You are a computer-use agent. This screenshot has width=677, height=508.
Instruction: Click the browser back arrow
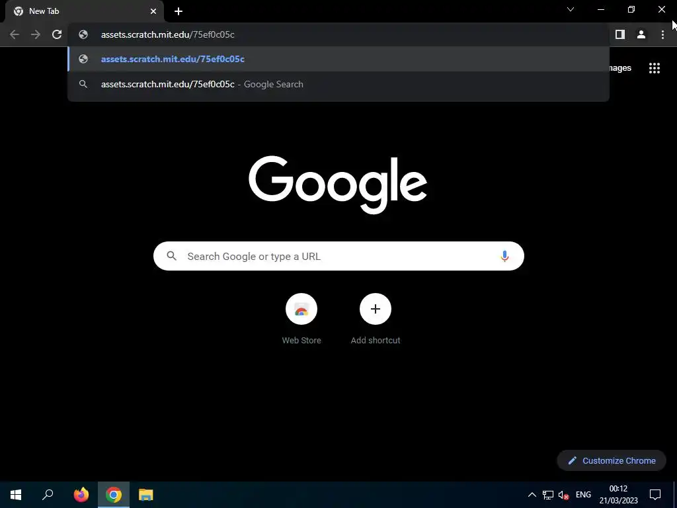[x=15, y=34]
